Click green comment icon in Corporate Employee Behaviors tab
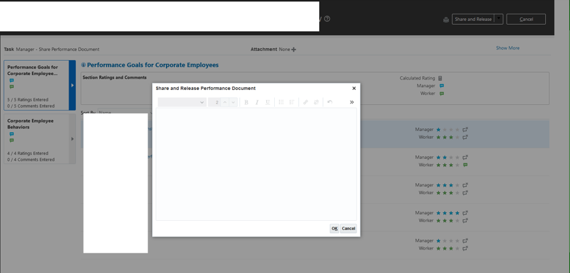Screen dimensions: 570x273 [x=12, y=140]
